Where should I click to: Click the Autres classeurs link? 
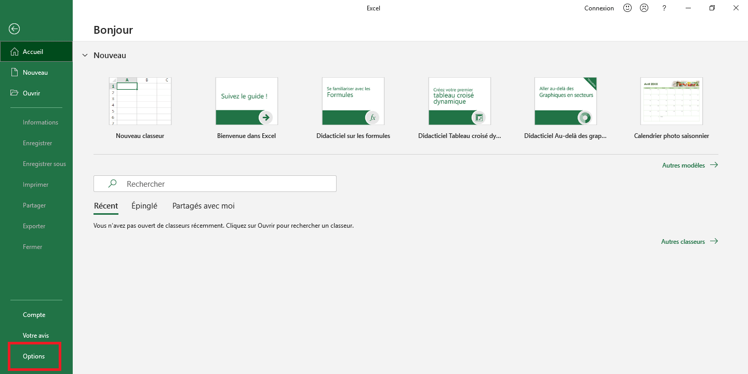[x=683, y=242]
